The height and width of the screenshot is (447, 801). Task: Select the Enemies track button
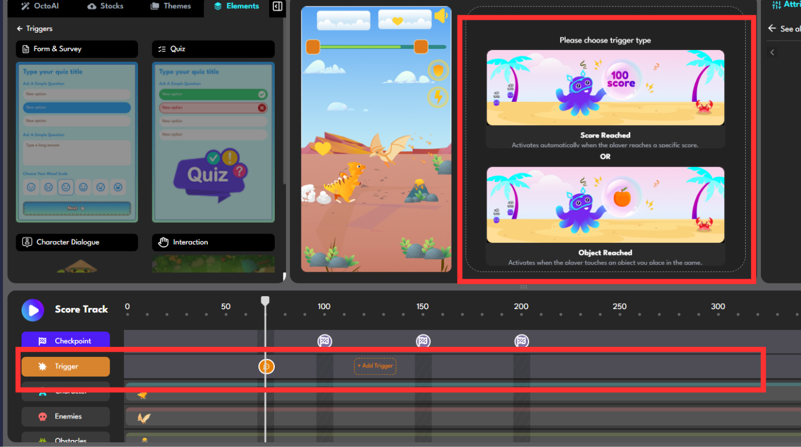click(65, 416)
